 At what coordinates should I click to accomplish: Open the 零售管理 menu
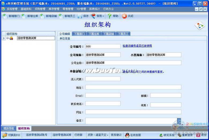(x=68, y=9)
